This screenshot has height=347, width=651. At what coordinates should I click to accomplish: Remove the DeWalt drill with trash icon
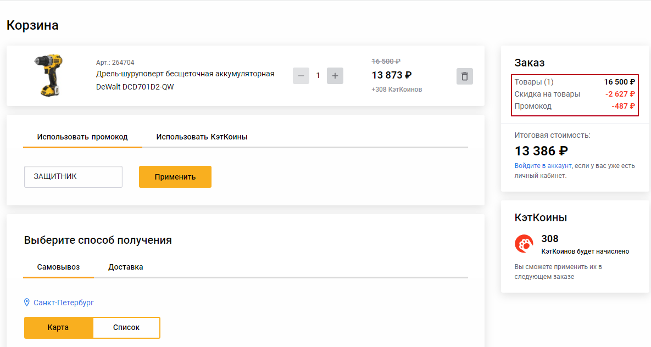coord(464,76)
